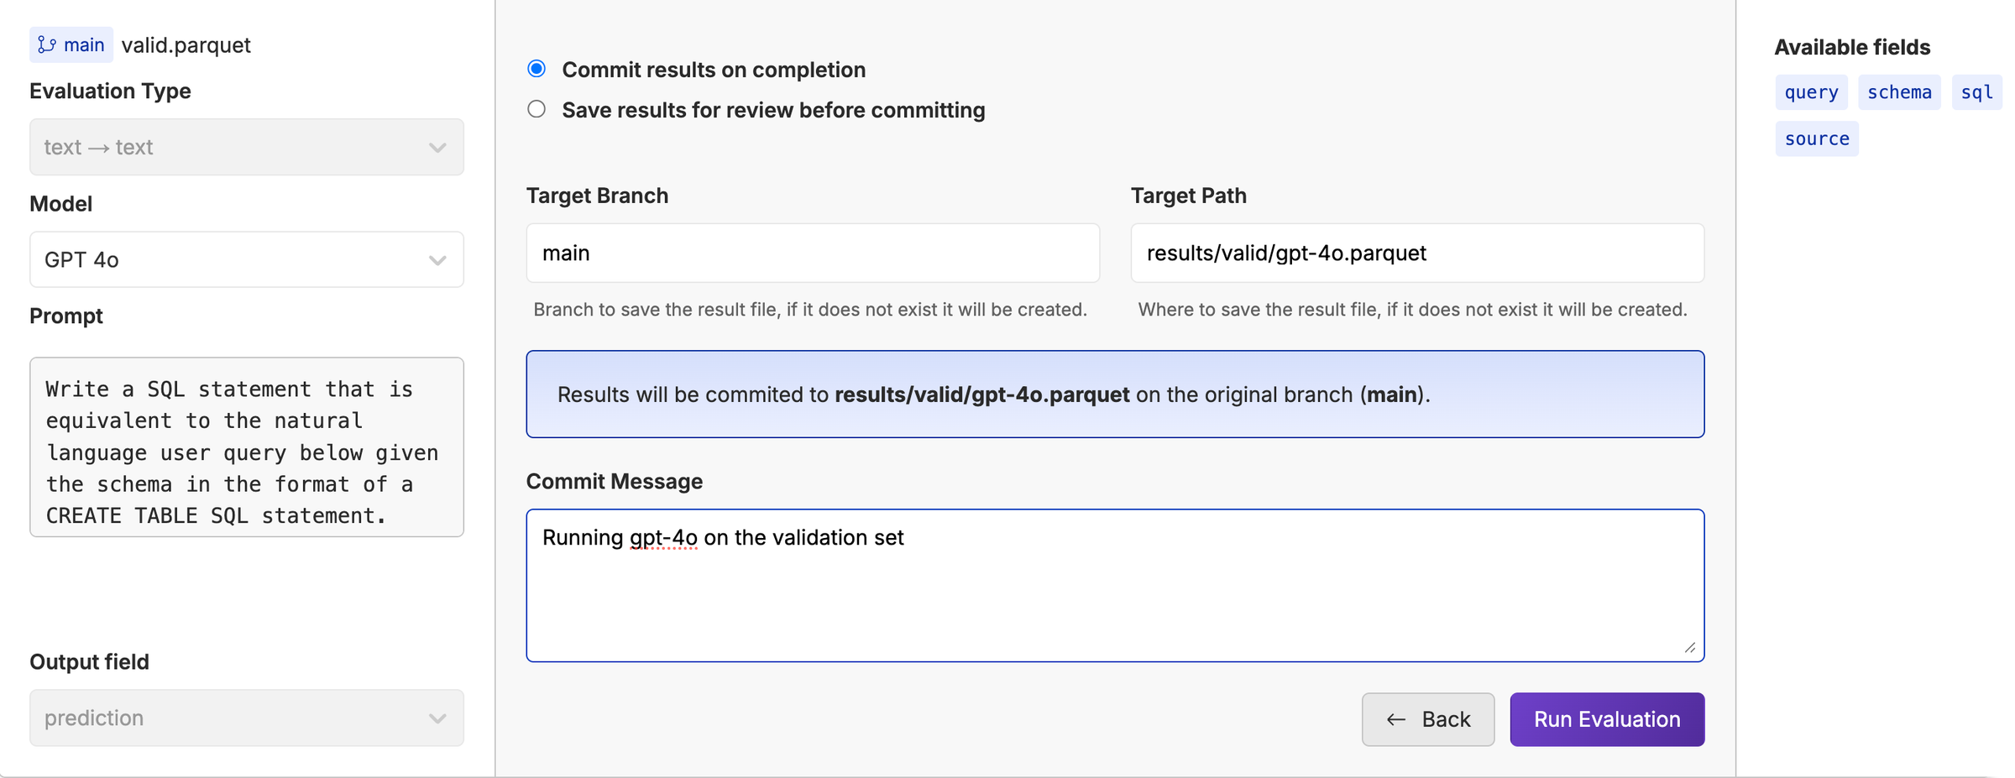Insert the schema field token
The image size is (2015, 778).
[1899, 92]
